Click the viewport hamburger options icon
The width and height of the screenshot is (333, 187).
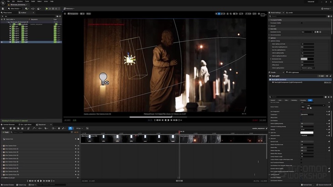(x=65, y=14)
